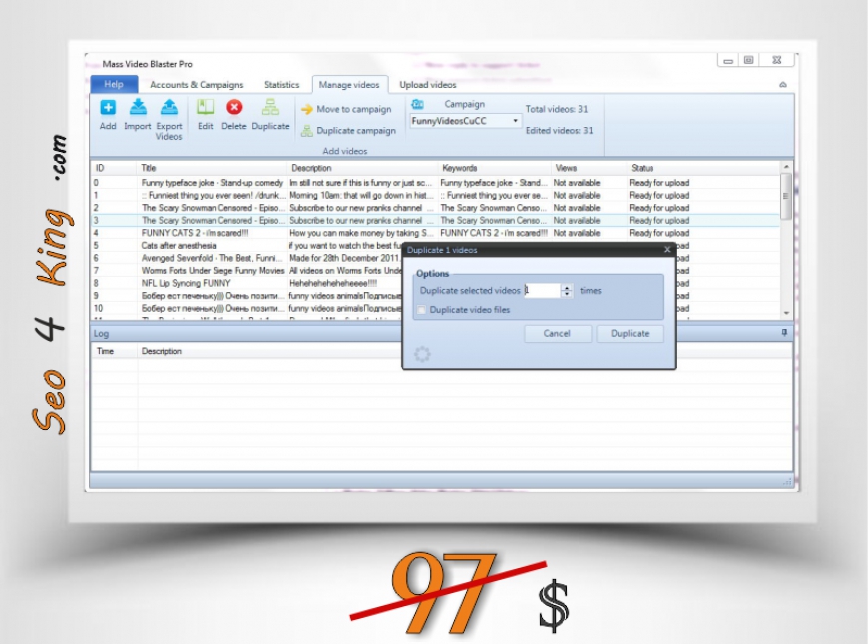Click the red Delete icon
Screen dimensions: 868x644
pos(234,107)
